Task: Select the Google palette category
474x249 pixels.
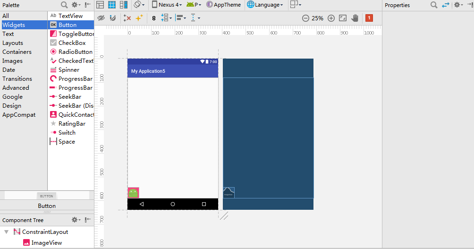Action: [x=24, y=97]
